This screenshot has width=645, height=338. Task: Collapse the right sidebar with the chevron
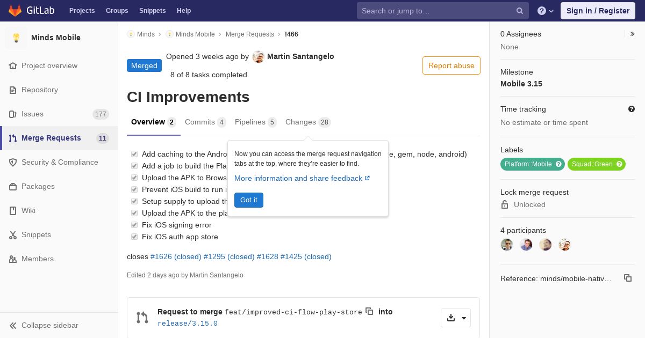coord(633,34)
